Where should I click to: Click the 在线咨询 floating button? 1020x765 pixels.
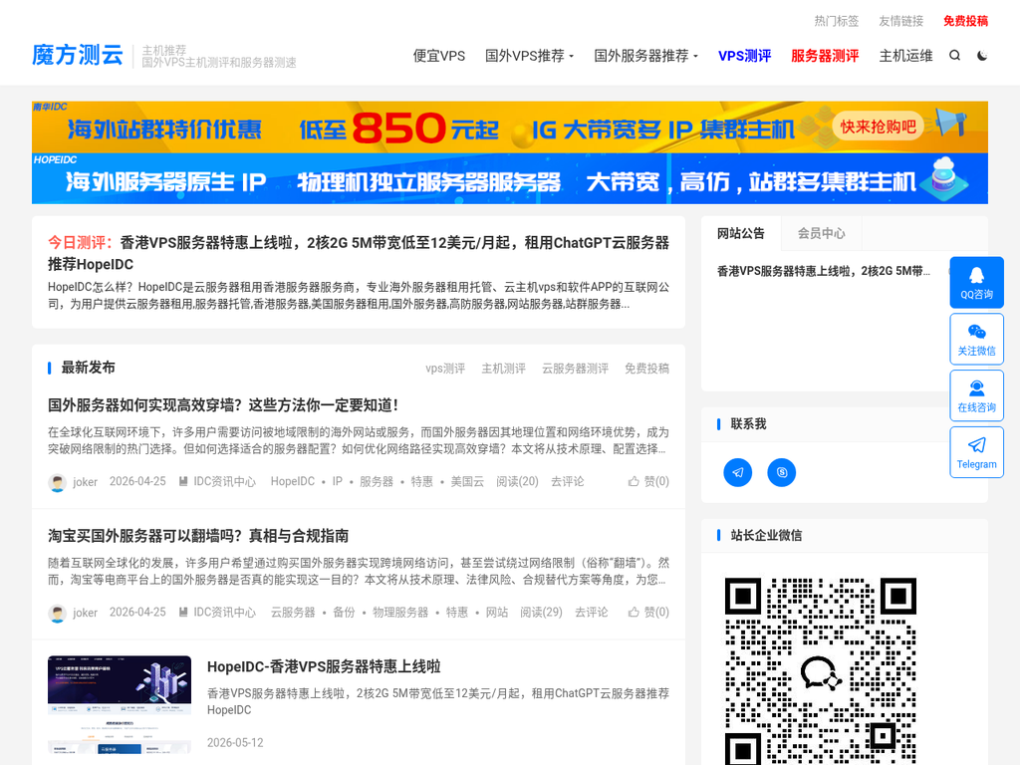(976, 395)
